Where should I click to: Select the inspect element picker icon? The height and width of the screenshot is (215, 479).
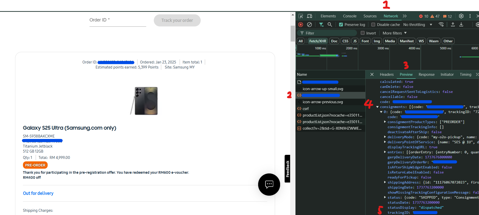pyautogui.click(x=301, y=16)
